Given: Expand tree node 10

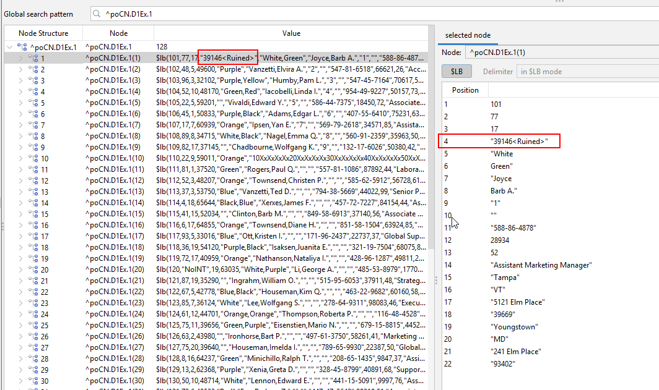Looking at the screenshot, I should pyautogui.click(x=22, y=158).
